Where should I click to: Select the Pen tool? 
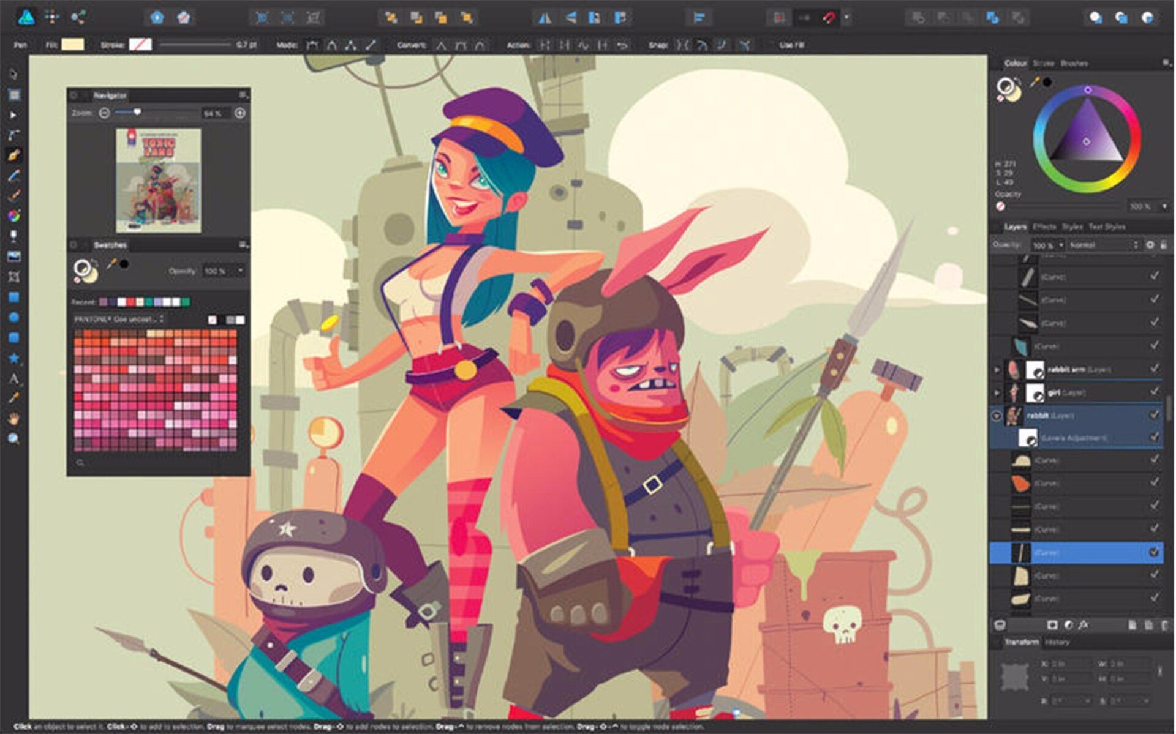(x=13, y=154)
